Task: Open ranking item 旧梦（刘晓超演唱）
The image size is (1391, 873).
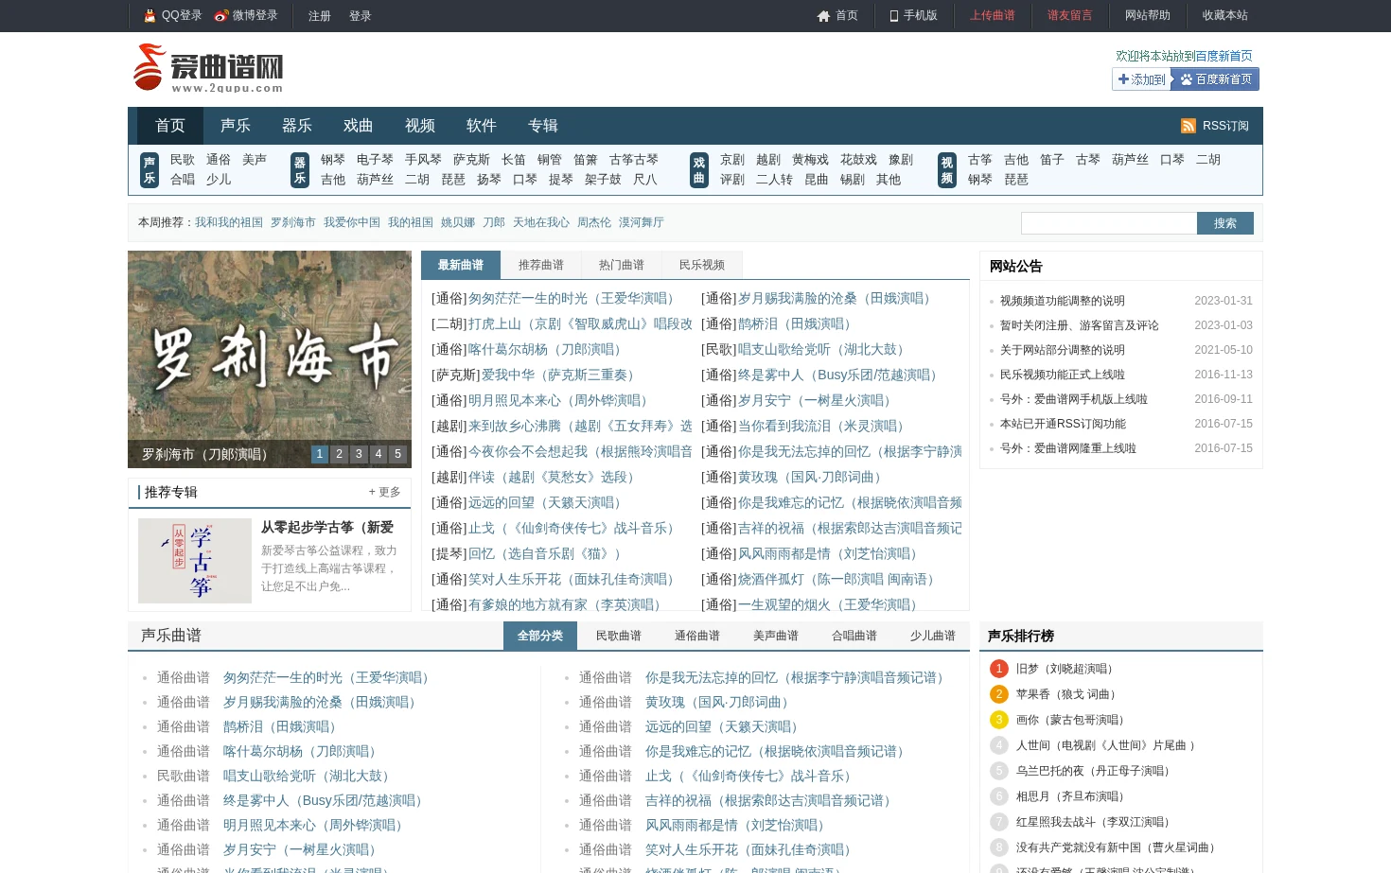Action: point(1067,669)
